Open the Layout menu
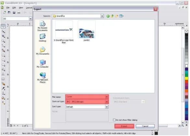 (29, 8)
